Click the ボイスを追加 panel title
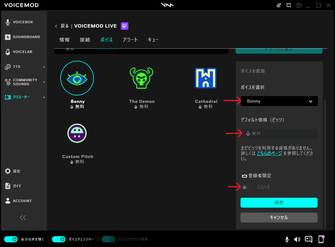This screenshot has width=335, height=247. tap(253, 71)
